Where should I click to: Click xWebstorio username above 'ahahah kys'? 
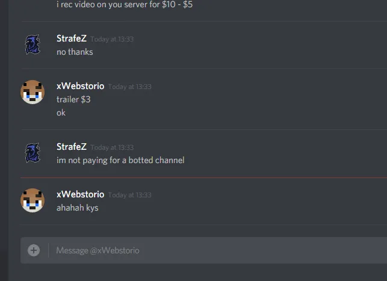(x=81, y=194)
